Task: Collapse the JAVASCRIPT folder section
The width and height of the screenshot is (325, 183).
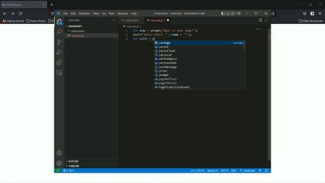Action: [91, 26]
